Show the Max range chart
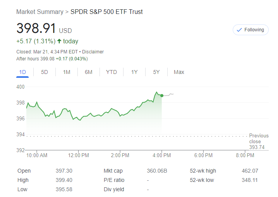The width and height of the screenshot is (278, 197). (x=179, y=72)
